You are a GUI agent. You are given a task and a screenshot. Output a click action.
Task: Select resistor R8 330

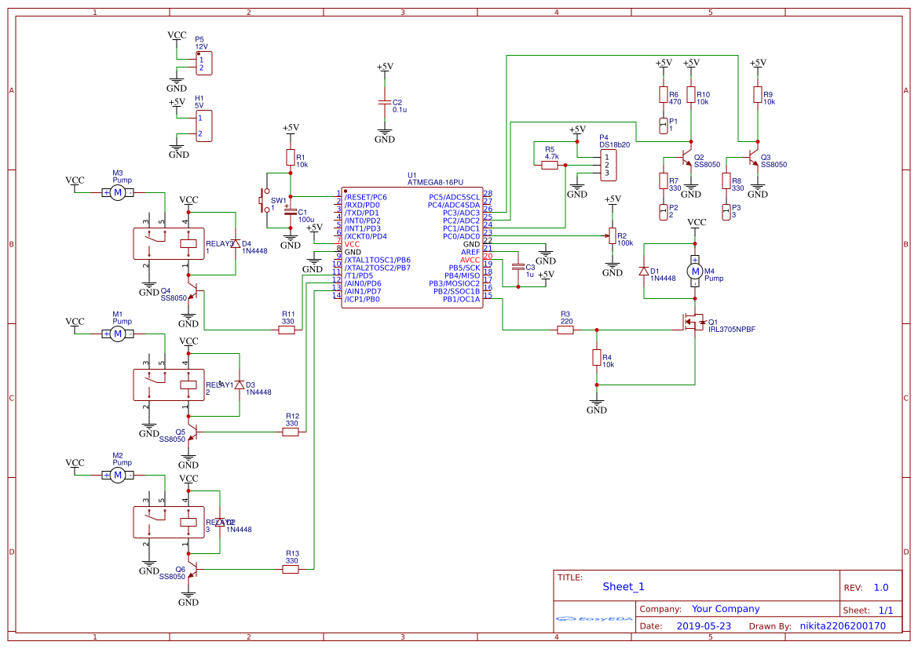726,180
